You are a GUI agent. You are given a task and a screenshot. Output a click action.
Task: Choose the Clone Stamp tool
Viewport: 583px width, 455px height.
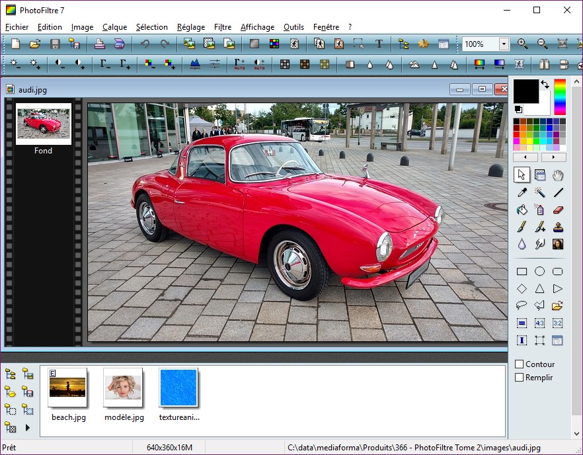559,227
